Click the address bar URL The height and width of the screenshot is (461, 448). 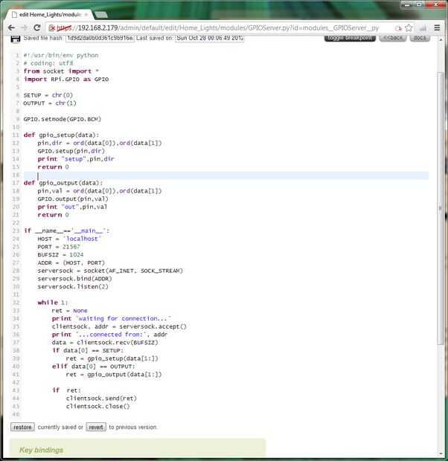[x=220, y=28]
